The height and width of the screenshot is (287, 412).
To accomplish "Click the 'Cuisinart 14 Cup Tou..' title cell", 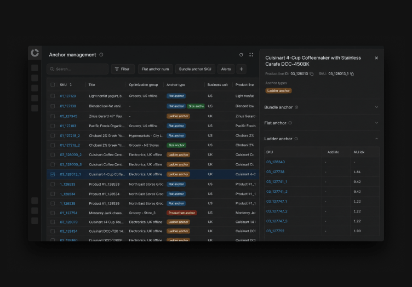I will 106,222.
